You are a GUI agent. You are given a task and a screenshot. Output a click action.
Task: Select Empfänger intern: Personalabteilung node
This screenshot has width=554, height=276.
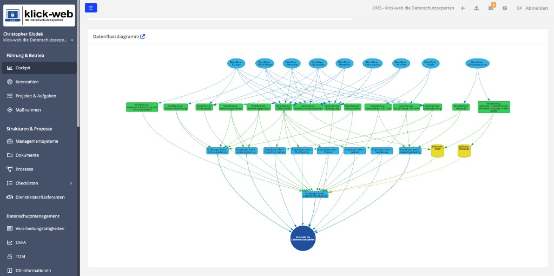pos(217,151)
